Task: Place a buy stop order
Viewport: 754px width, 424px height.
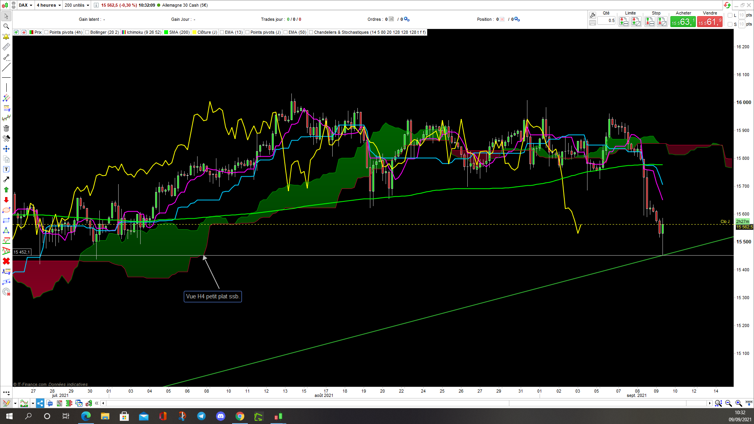Action: point(650,22)
